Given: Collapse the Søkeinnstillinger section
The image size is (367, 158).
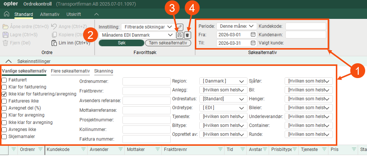Looking at the screenshot, I should click(x=9, y=61).
